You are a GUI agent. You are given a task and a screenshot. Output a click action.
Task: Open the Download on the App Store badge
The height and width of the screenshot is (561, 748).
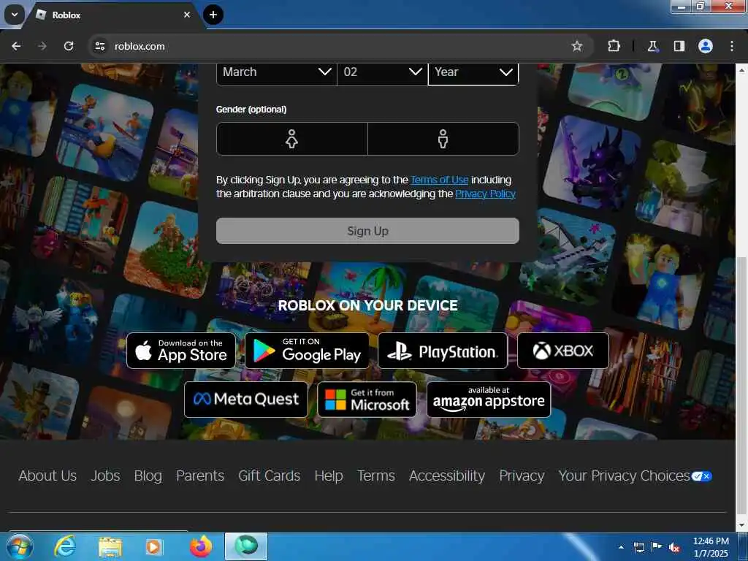pyautogui.click(x=181, y=351)
